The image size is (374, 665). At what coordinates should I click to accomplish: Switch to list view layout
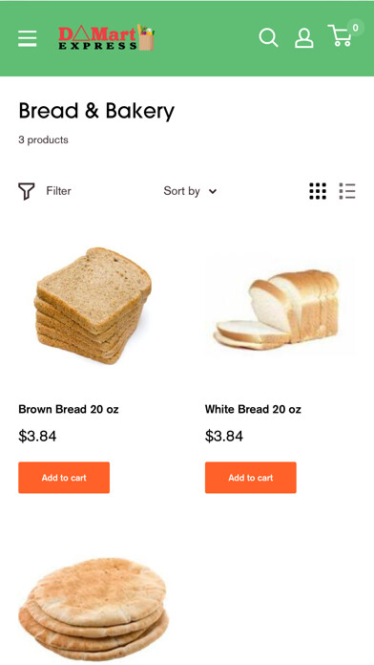click(347, 191)
